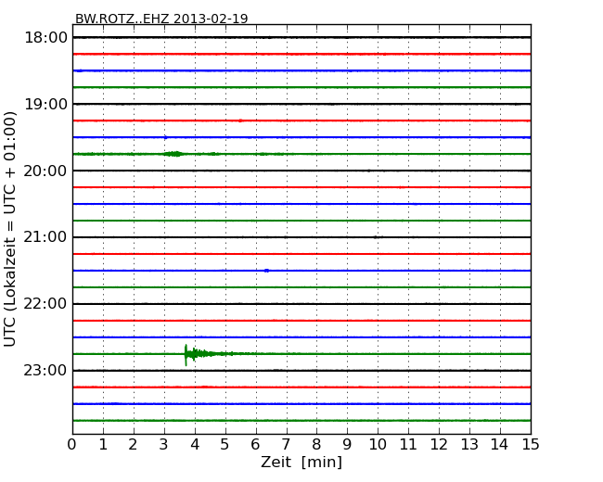
Task: Click the blue blip near minute 6 on 21:30 trace
Action: [266, 271]
